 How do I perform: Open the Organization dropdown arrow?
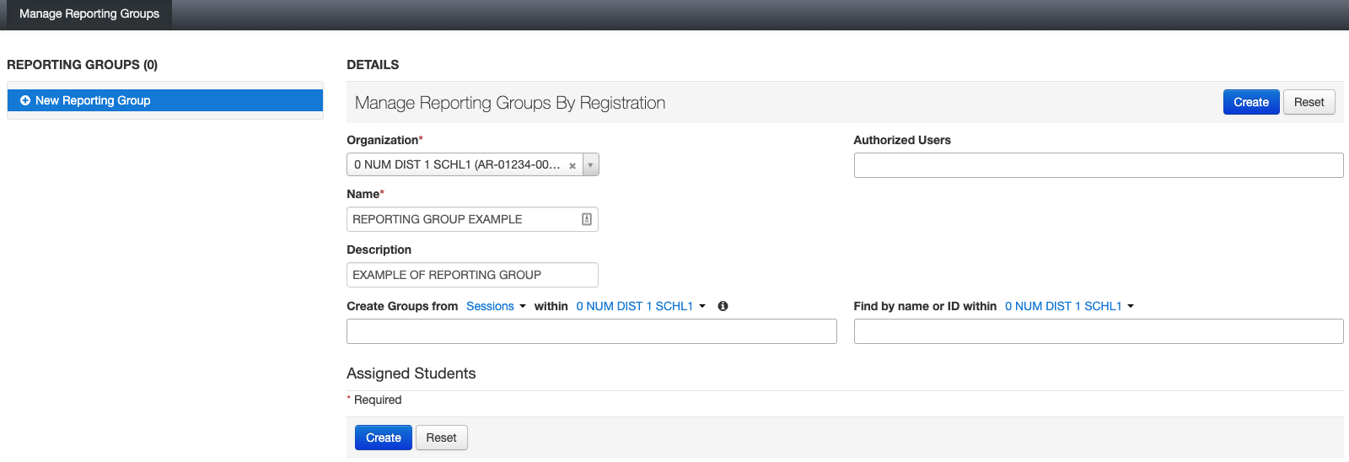[x=590, y=165]
